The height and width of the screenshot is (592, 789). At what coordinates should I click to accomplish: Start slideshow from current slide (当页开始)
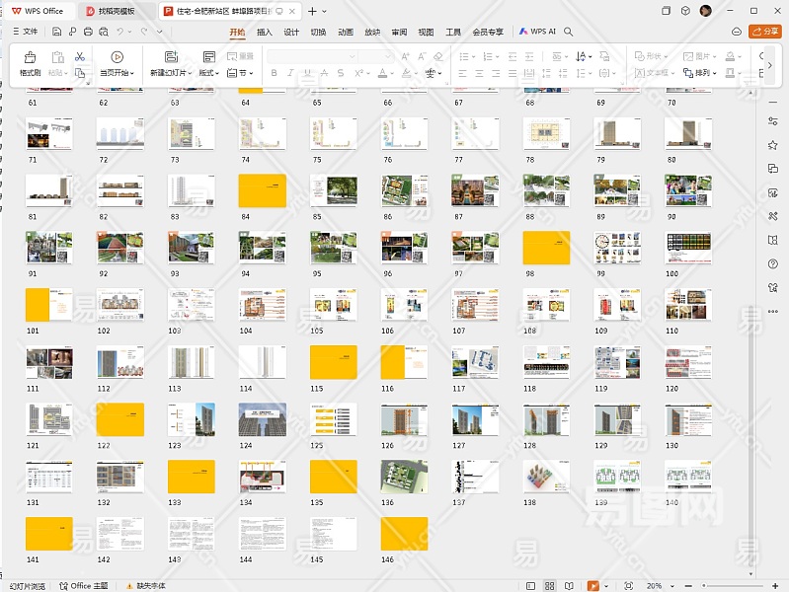117,57
